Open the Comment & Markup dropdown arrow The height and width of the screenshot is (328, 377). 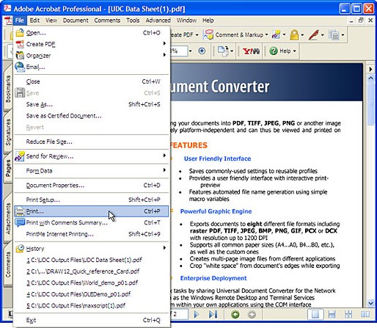click(266, 34)
